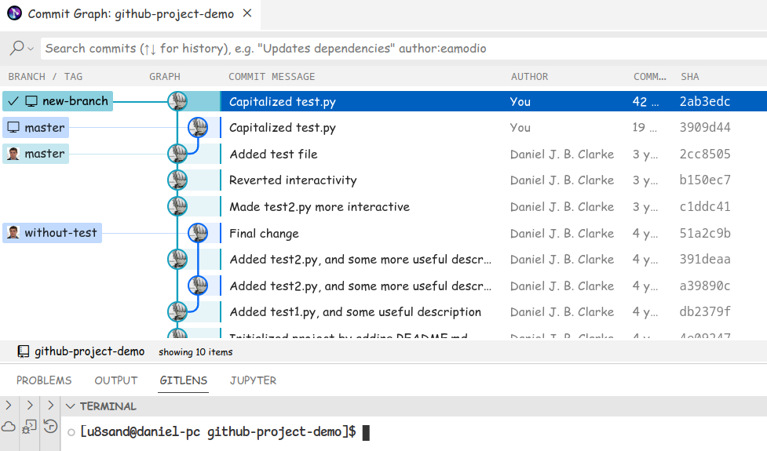
Task: Click the GitLens logo in the editor tab
Action: point(15,14)
